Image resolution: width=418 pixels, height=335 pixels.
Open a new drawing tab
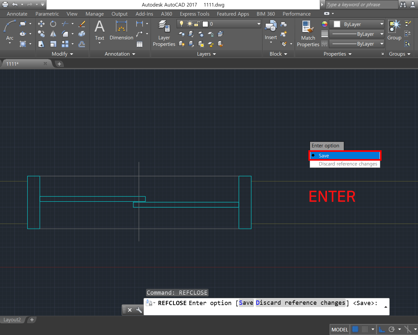point(59,64)
